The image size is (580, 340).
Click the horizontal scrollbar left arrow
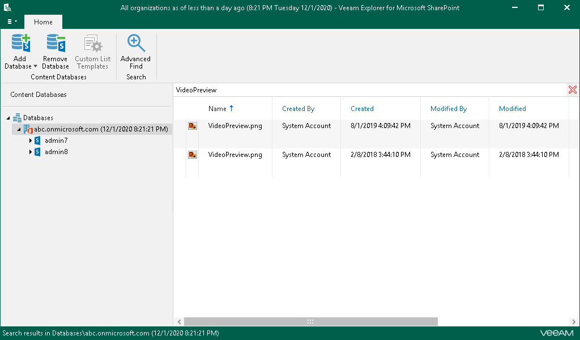point(180,322)
